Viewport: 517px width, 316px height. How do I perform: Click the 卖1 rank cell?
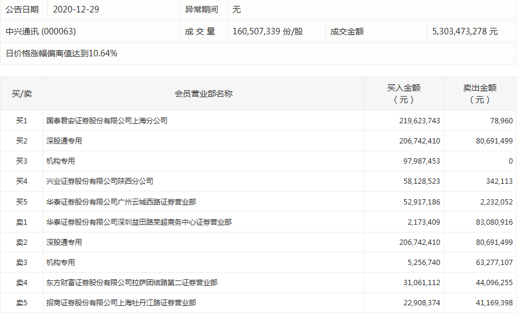(22, 222)
